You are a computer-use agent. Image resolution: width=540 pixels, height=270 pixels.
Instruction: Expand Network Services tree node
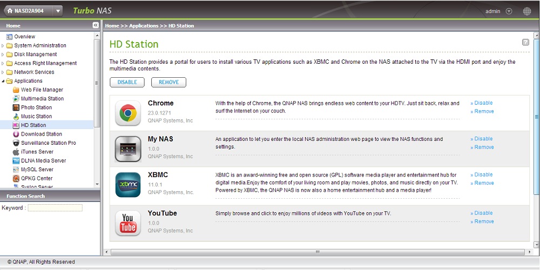pos(3,72)
